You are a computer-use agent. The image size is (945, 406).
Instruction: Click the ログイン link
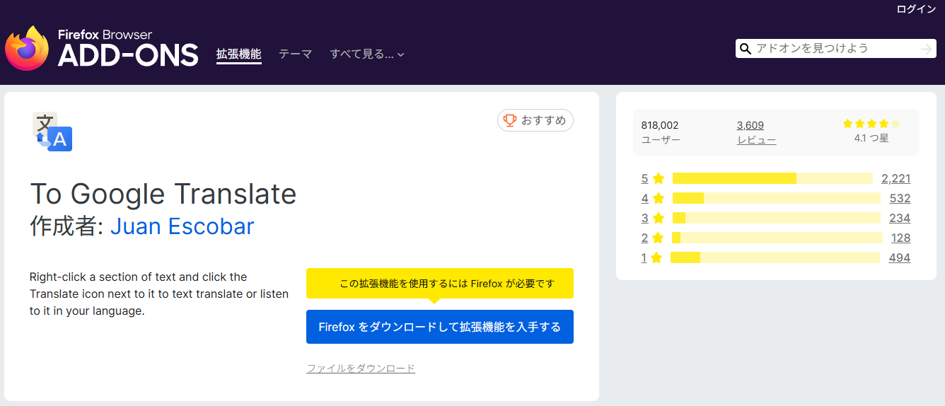(916, 9)
